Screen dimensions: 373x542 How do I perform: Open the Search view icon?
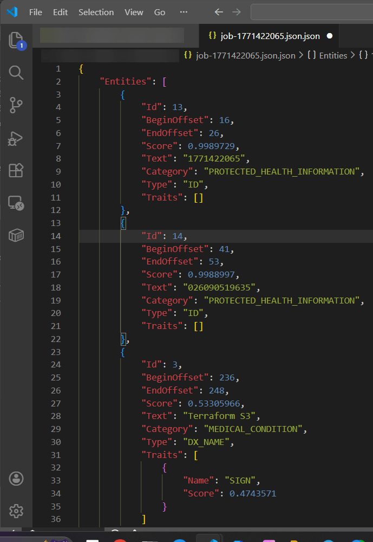[16, 72]
